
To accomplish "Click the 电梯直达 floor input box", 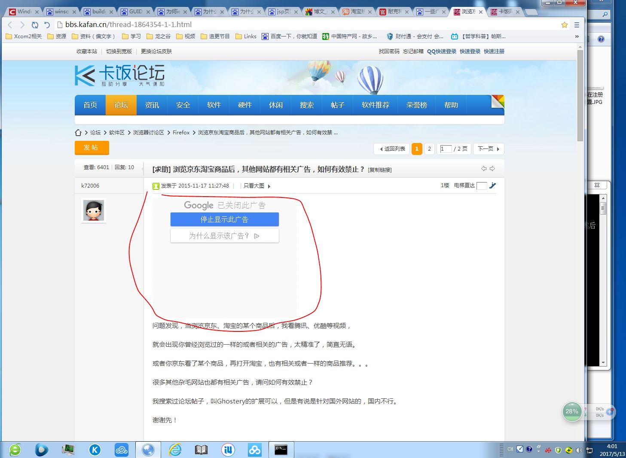I will pyautogui.click(x=482, y=186).
